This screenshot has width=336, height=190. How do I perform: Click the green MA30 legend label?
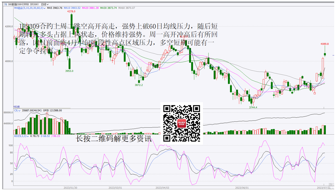pos(108,8)
